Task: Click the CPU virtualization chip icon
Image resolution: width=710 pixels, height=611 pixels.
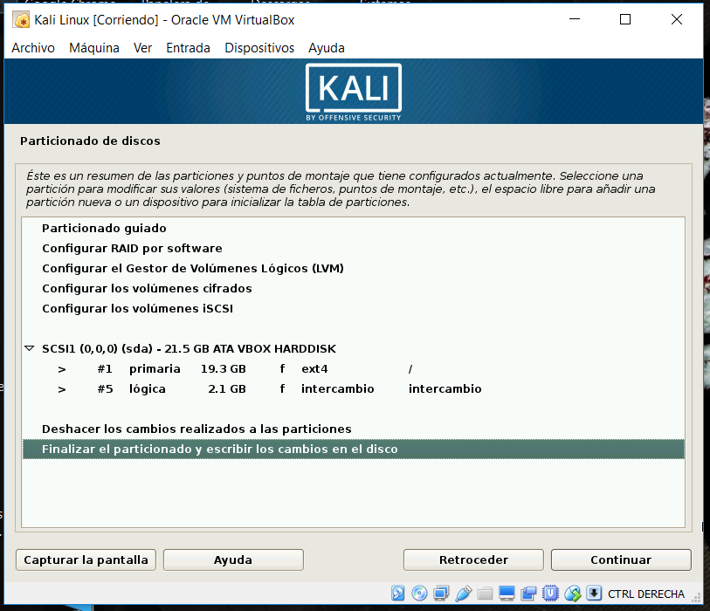Action: pyautogui.click(x=552, y=594)
